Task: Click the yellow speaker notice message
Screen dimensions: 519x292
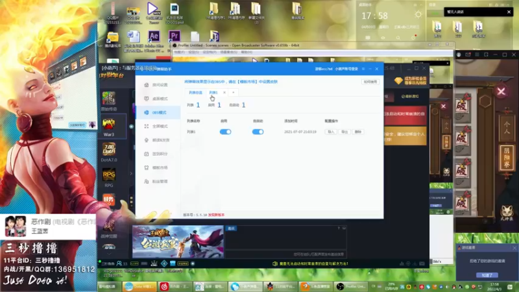Action: click(x=310, y=264)
